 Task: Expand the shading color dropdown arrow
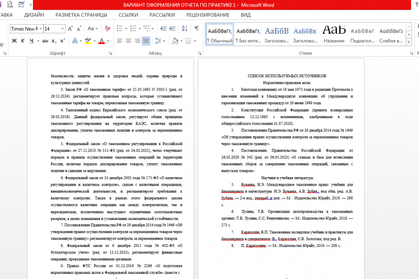(x=182, y=41)
